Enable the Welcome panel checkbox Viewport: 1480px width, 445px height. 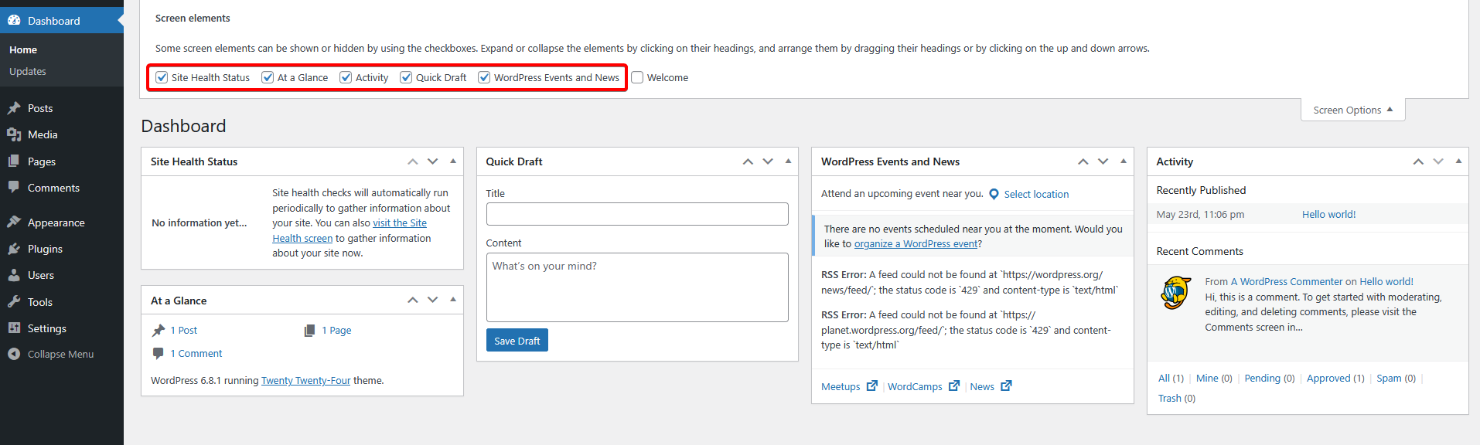[x=637, y=77]
